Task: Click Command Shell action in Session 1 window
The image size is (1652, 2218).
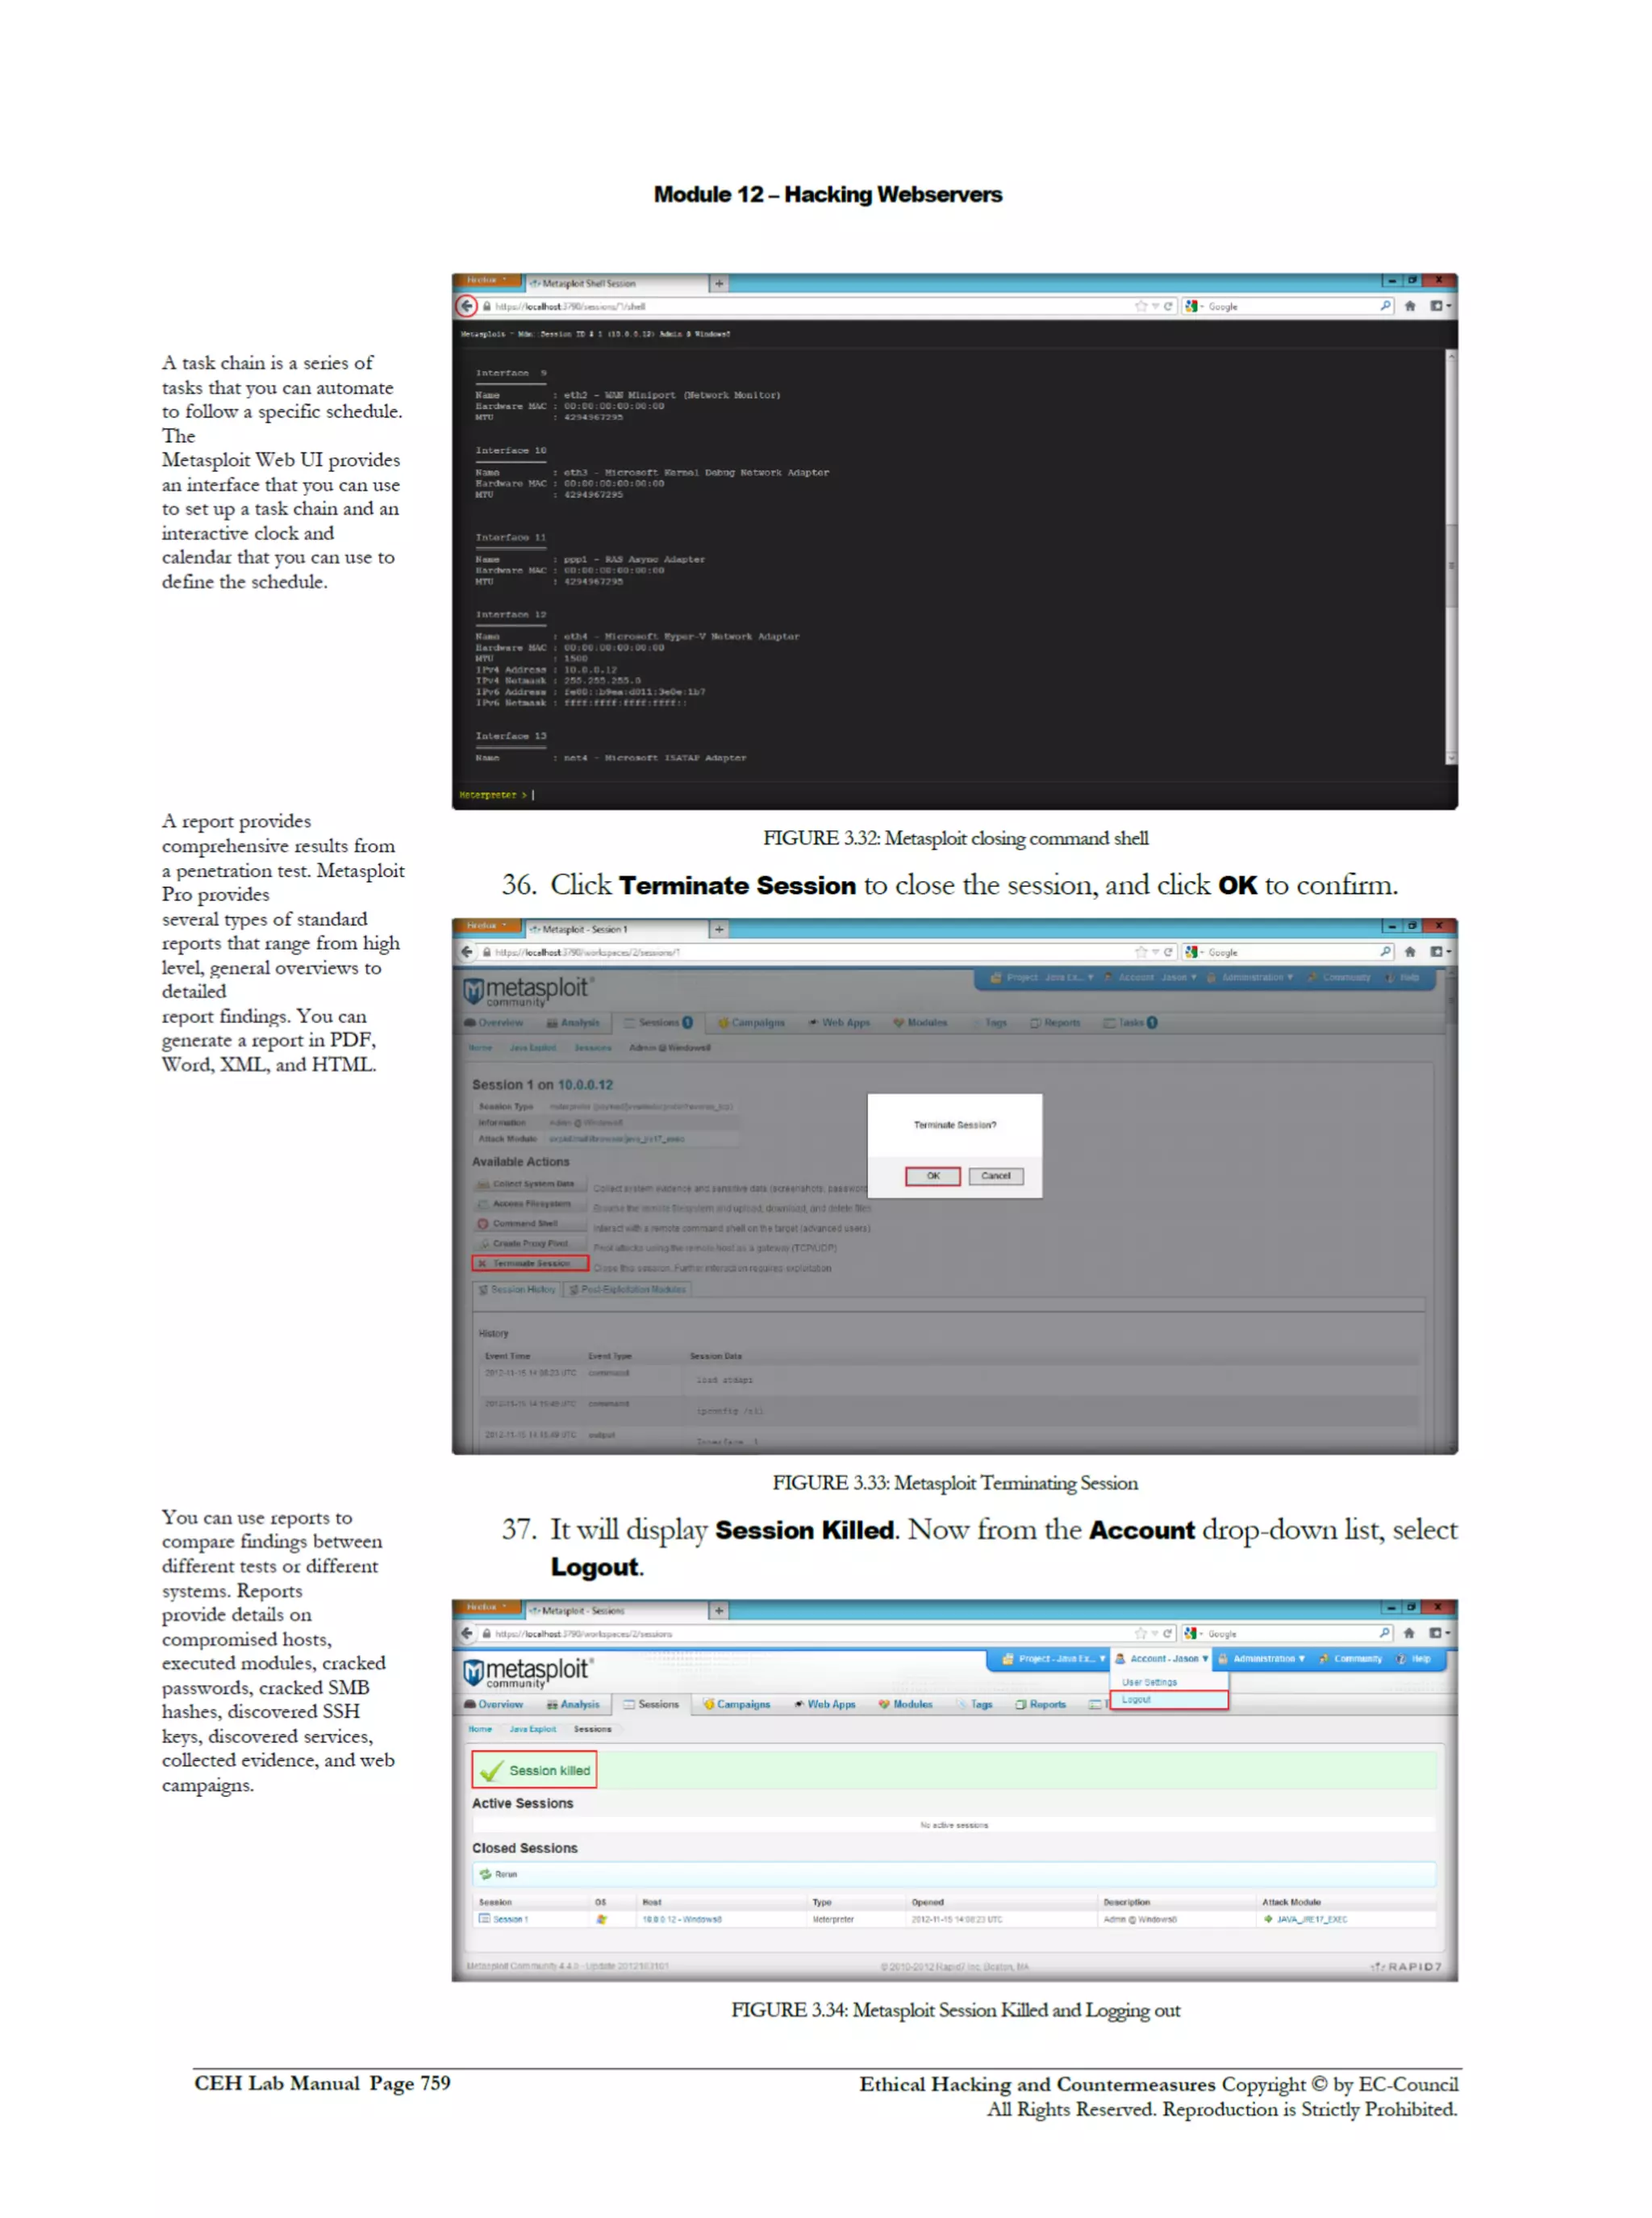Action: [530, 1223]
